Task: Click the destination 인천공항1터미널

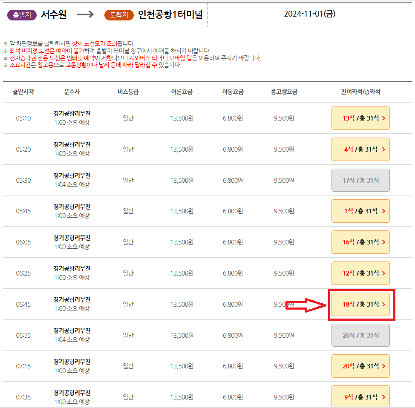Action: [170, 14]
